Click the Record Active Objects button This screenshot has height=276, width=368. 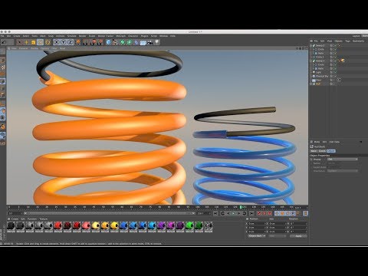(x=259, y=213)
